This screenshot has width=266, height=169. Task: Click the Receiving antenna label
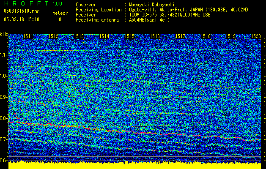[97, 20]
